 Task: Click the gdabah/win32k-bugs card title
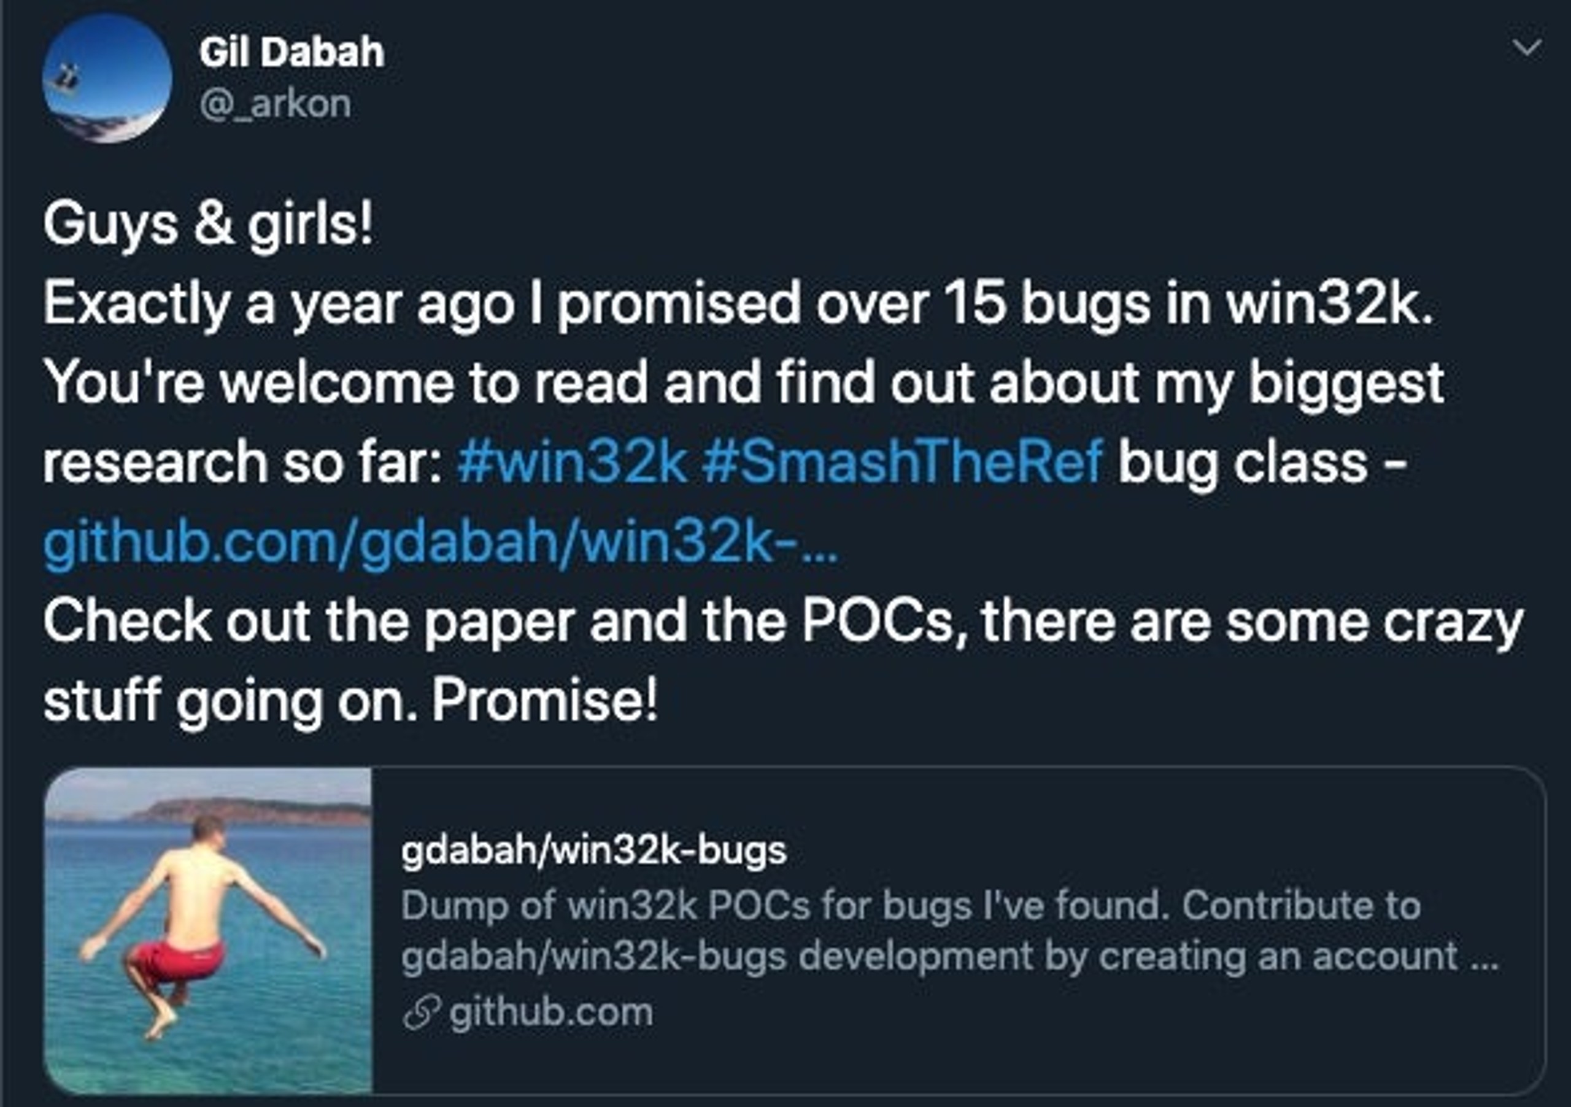[x=594, y=852]
